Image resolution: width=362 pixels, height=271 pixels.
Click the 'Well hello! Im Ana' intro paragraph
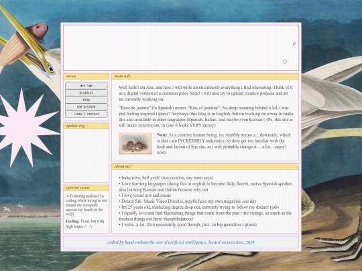206,93
